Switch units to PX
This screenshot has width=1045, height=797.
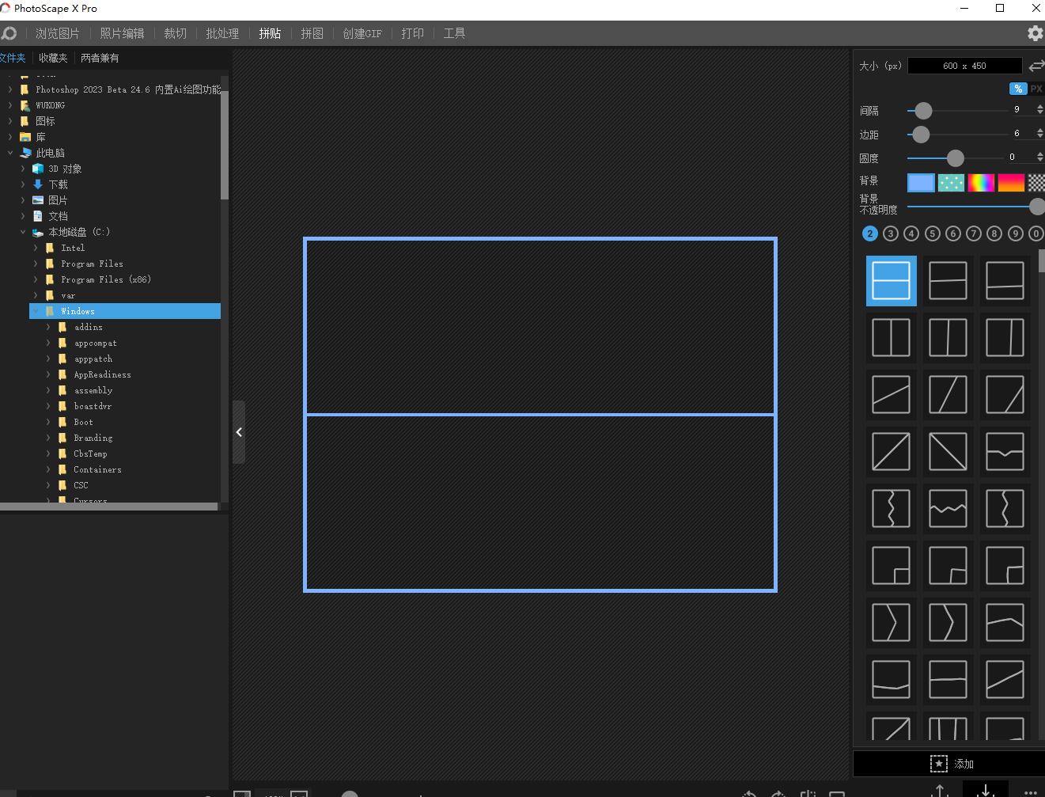pyautogui.click(x=1036, y=89)
